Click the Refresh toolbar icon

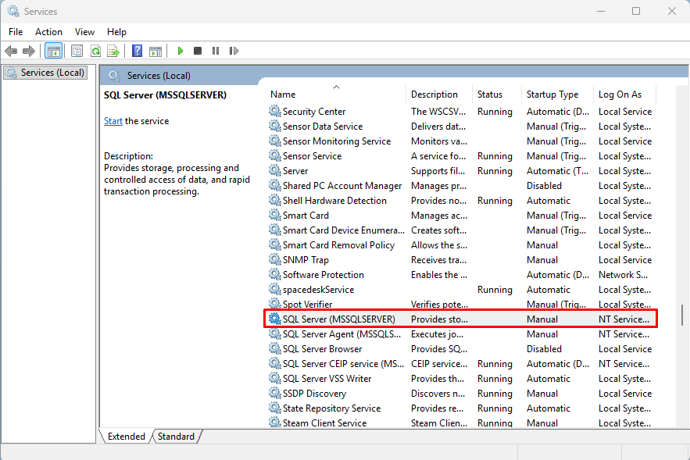click(x=95, y=51)
